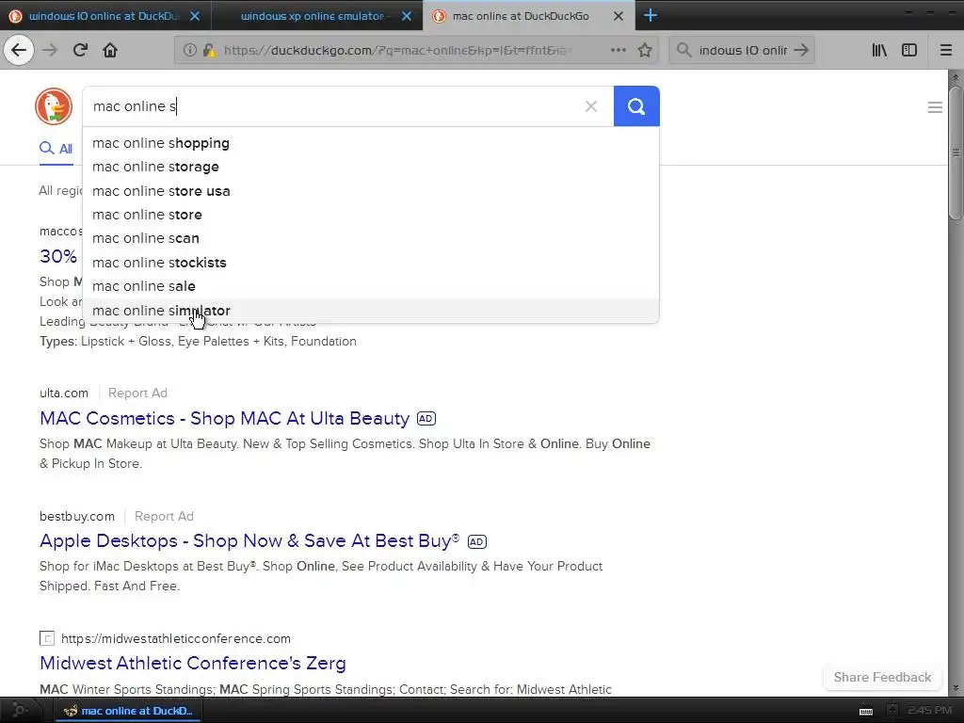Open the browser home page

point(110,50)
